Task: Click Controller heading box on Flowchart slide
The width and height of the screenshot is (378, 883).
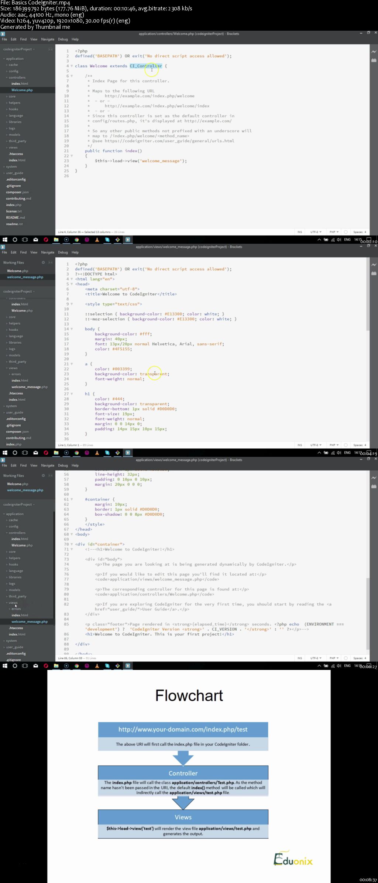Action: (183, 773)
